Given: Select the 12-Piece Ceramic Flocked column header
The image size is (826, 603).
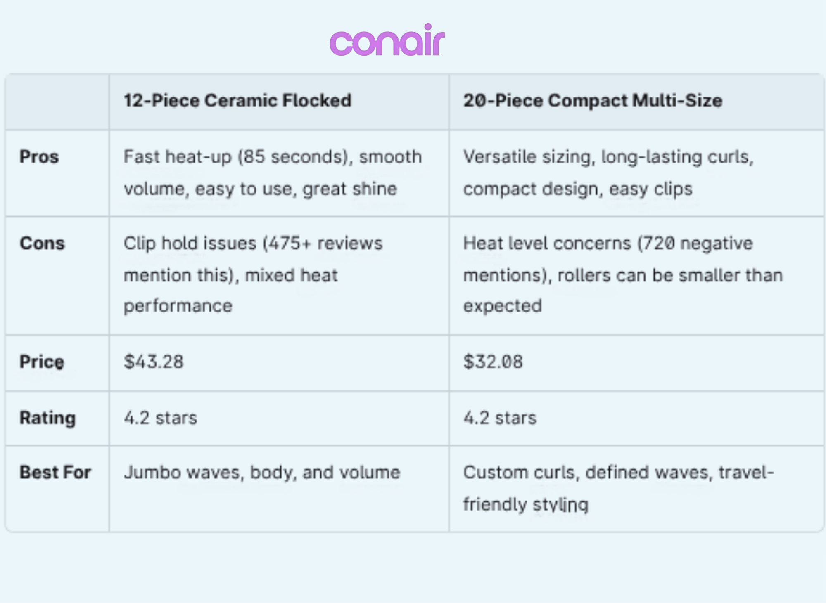Looking at the screenshot, I should (x=237, y=101).
